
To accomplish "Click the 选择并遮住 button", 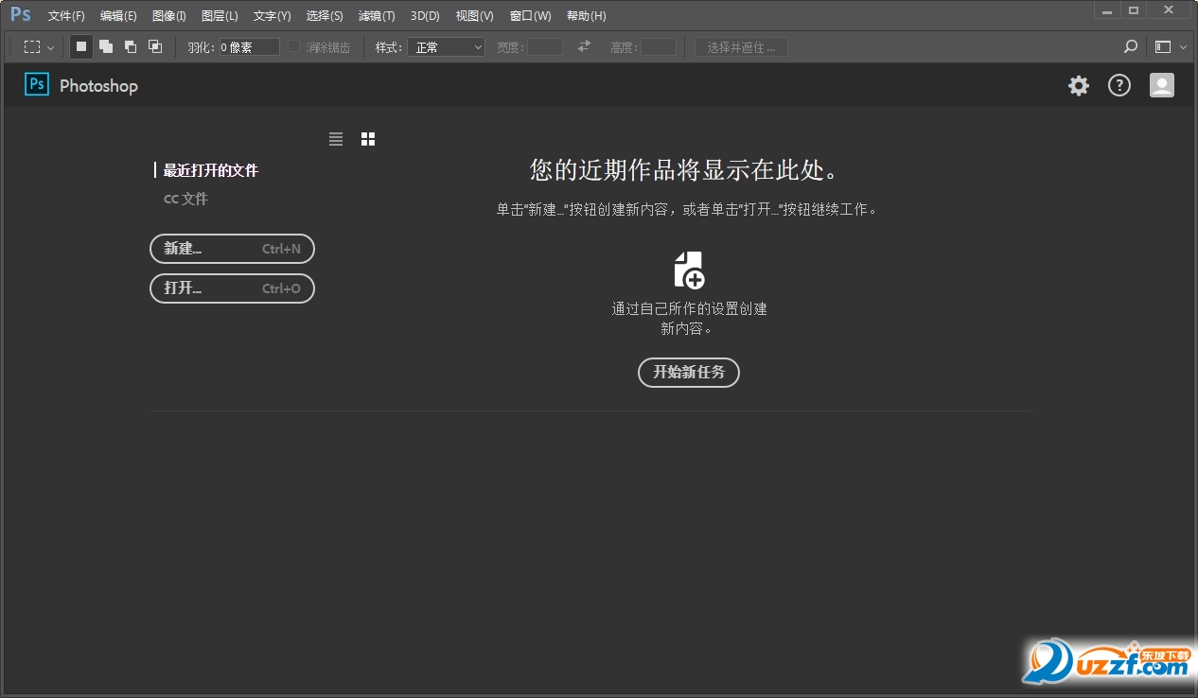I will click(741, 46).
